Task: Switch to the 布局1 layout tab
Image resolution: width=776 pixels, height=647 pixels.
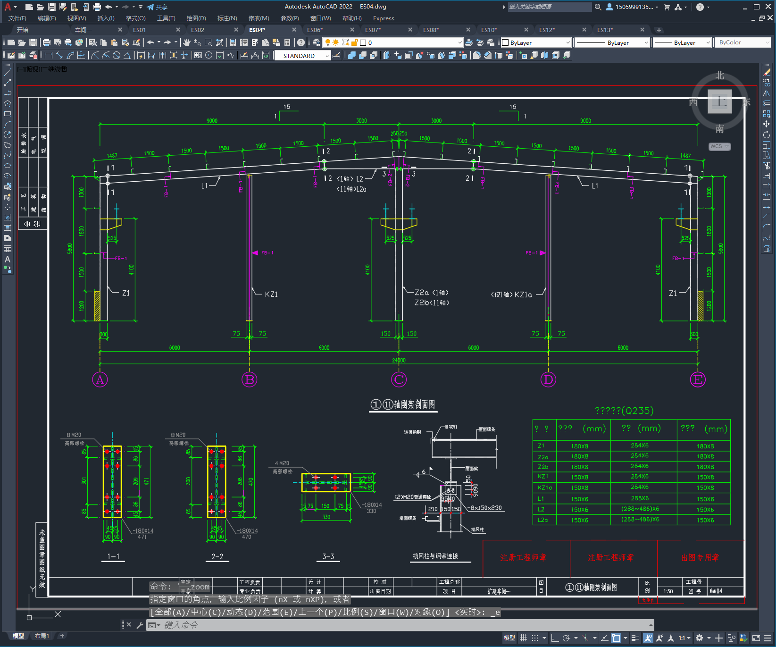Action: 42,636
